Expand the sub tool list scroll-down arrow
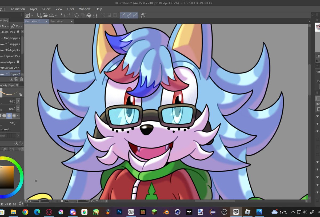320x217 pixels. tap(22, 75)
